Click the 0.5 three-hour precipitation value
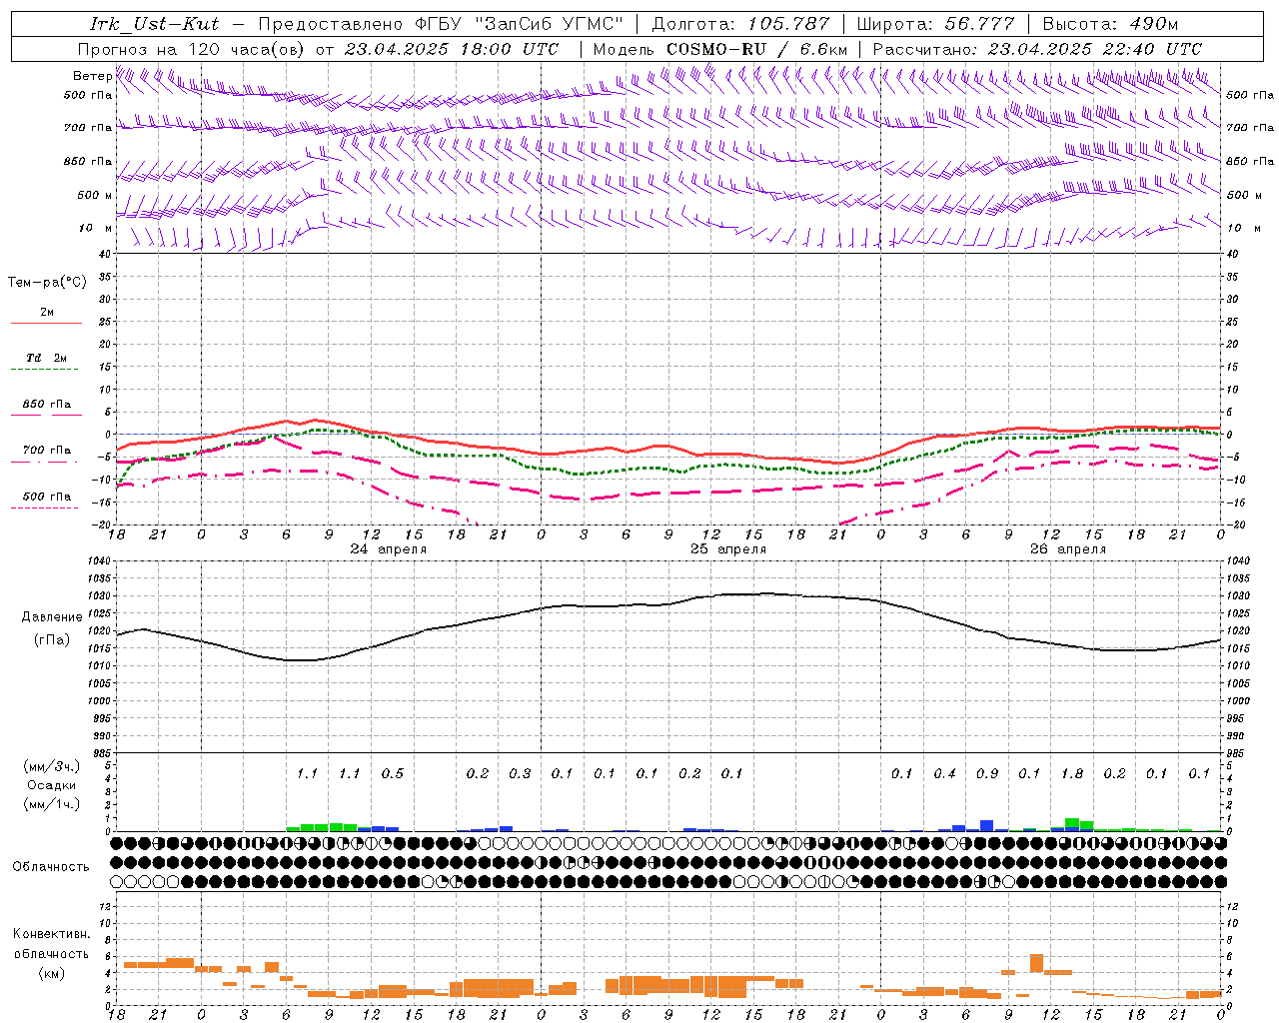Screen dimensions: 1279x1023 click(x=393, y=773)
